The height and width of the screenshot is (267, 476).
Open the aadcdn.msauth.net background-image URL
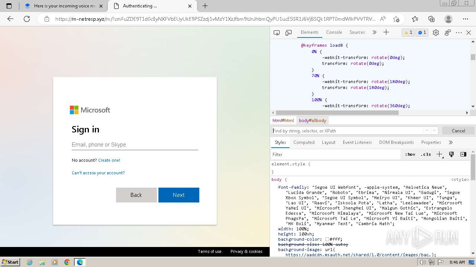358,255
